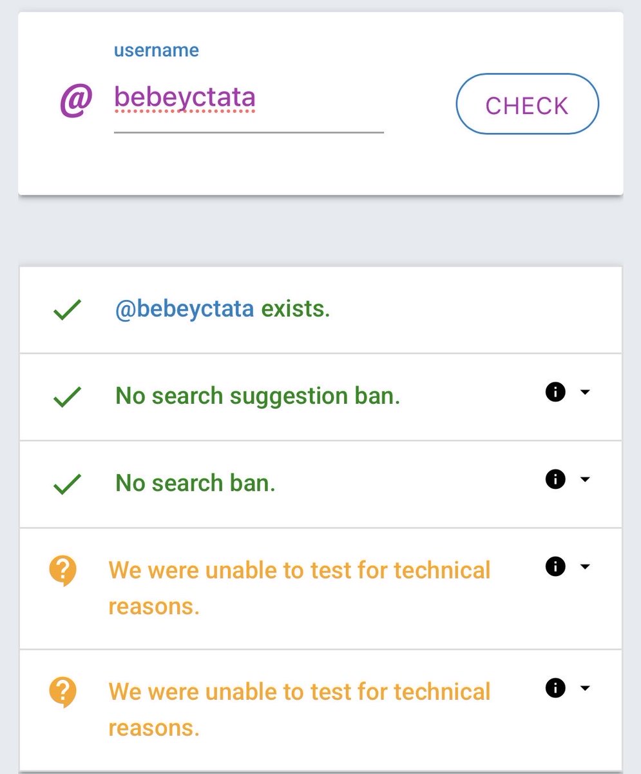Click orange question mark on first untested row

[63, 571]
